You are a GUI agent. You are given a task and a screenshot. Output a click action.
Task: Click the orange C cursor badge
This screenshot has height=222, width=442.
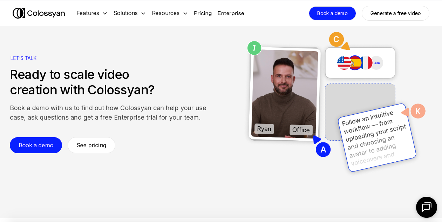coord(336,39)
